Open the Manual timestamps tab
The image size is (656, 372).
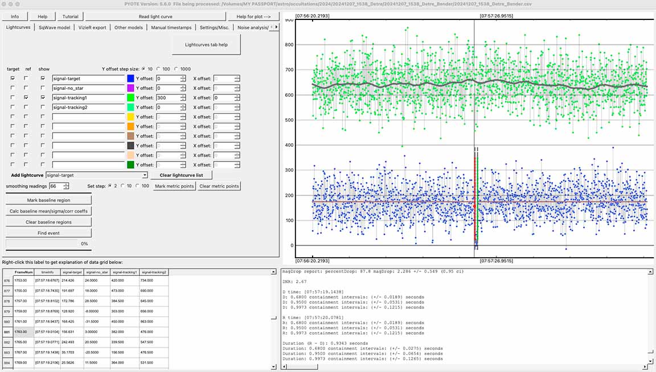171,27
